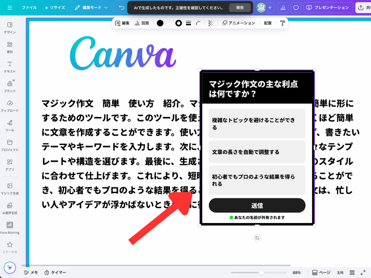Viewport: 371px width, 278px height.
Task: Click the quiz question heading text
Action: pyautogui.click(x=253, y=89)
